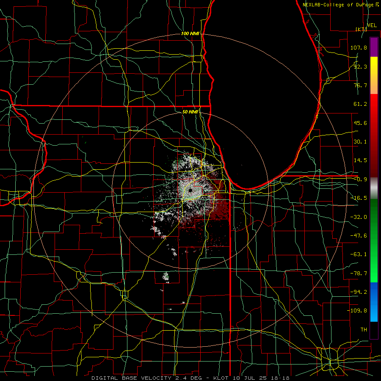Click the KLOT 10 JUL 25 18:18 timestamp
Screen dimensions: 381x381
251,378
